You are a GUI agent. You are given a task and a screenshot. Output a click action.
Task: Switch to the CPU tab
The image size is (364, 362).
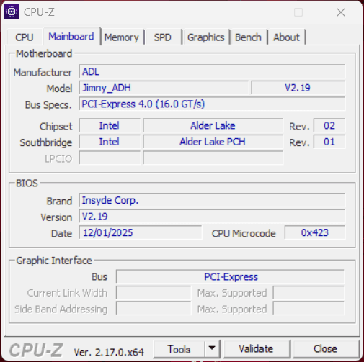(25, 37)
